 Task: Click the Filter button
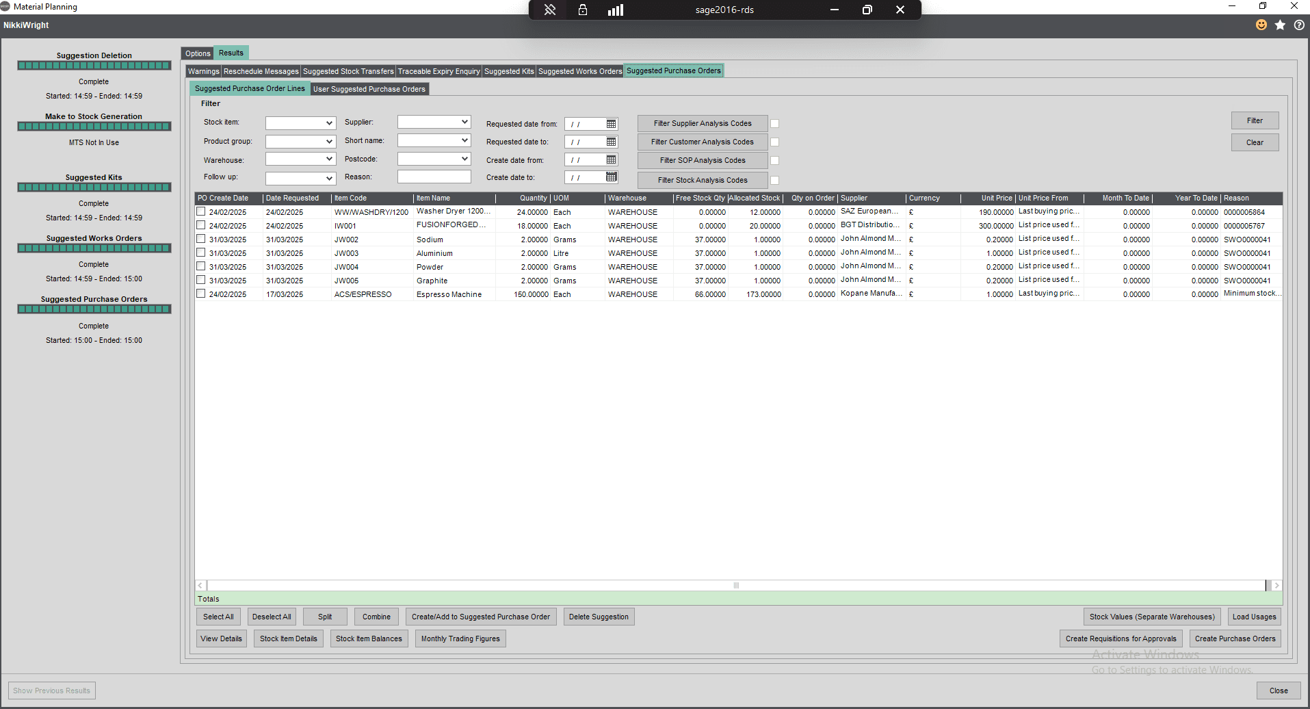tap(1255, 120)
